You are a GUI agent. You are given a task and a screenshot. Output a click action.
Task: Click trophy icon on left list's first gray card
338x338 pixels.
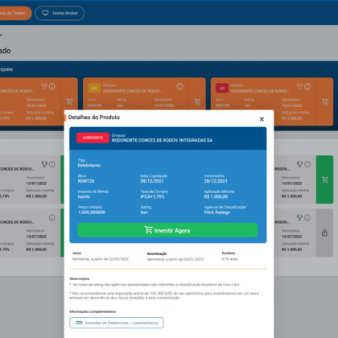click(x=44, y=164)
